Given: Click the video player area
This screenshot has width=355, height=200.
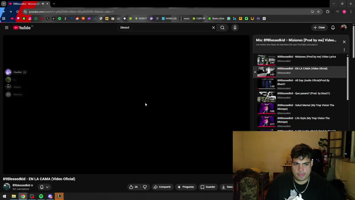Looking at the screenshot, I should [x=126, y=104].
